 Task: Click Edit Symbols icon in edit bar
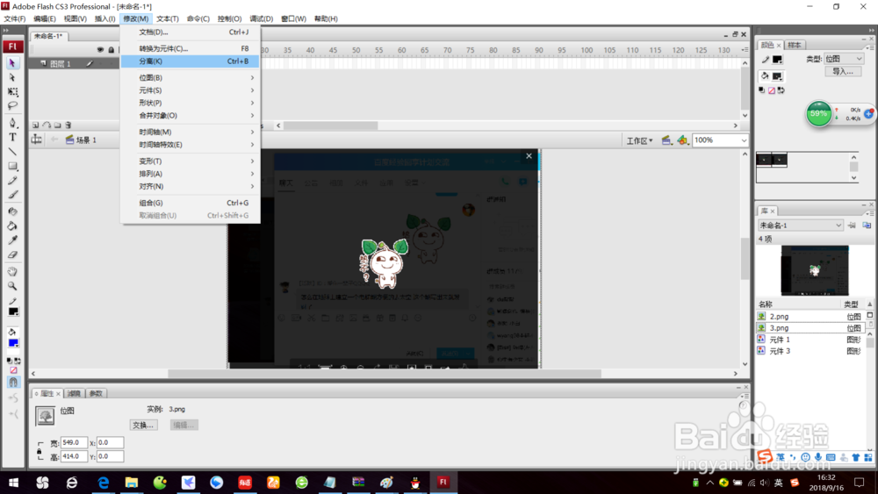click(x=682, y=140)
